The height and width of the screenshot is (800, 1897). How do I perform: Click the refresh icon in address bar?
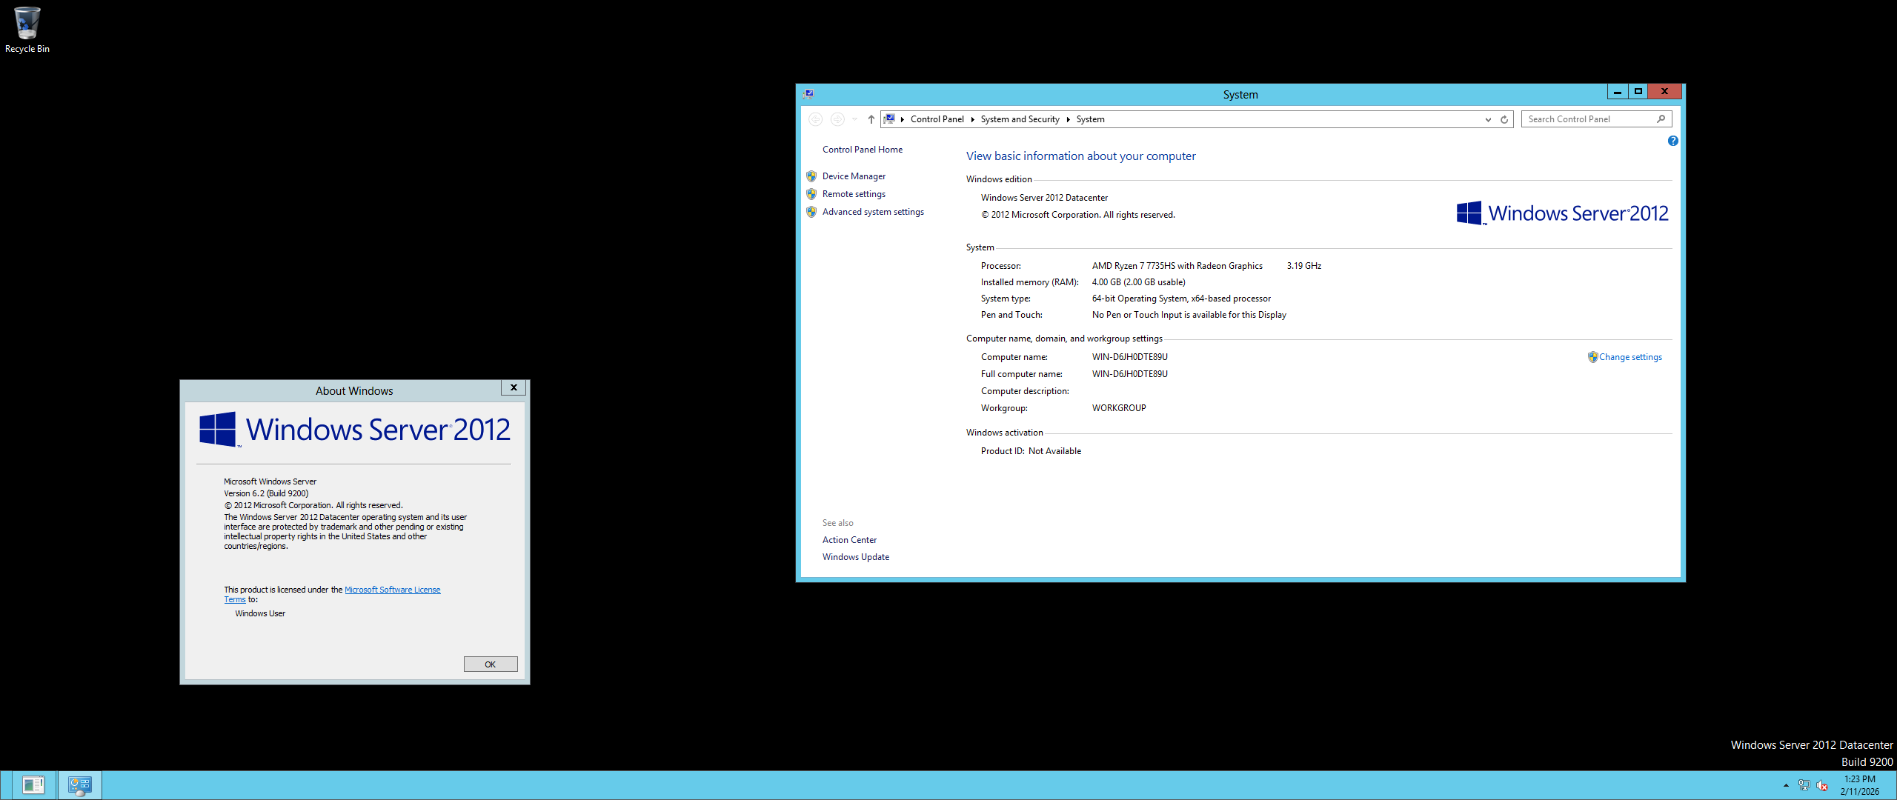tap(1504, 119)
